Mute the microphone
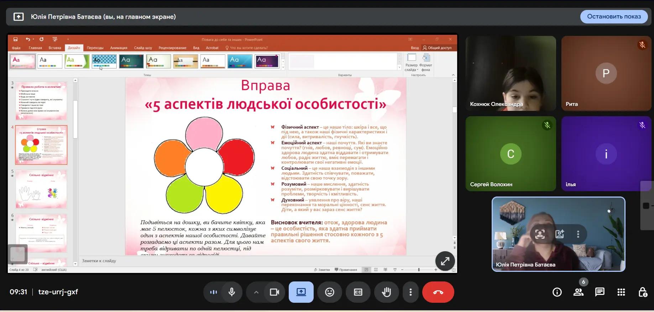 (232, 292)
